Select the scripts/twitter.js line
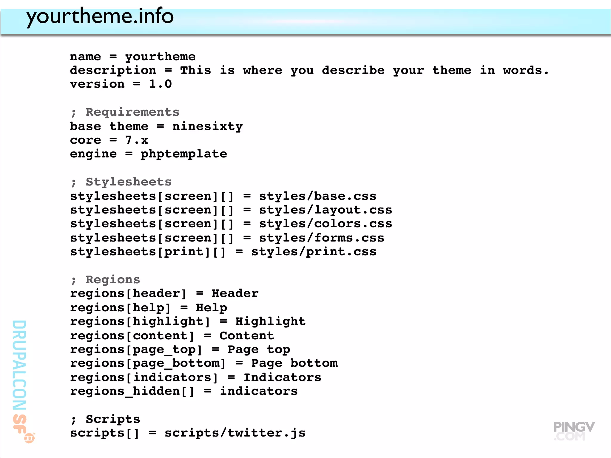Image resolution: width=611 pixels, height=458 pixels. 188,433
